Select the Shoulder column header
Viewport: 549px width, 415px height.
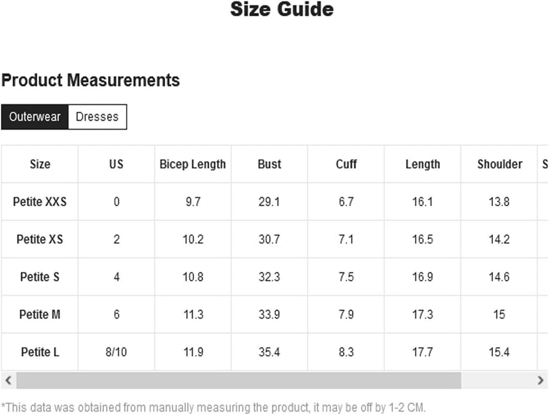coord(499,164)
